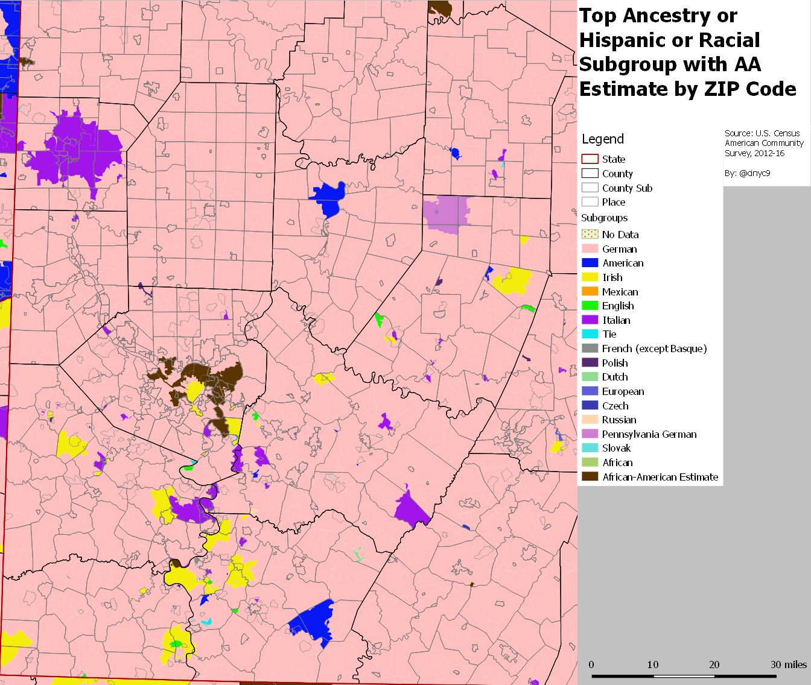Click the Mexican orange legend symbol
The image size is (811, 685).
tap(589, 292)
